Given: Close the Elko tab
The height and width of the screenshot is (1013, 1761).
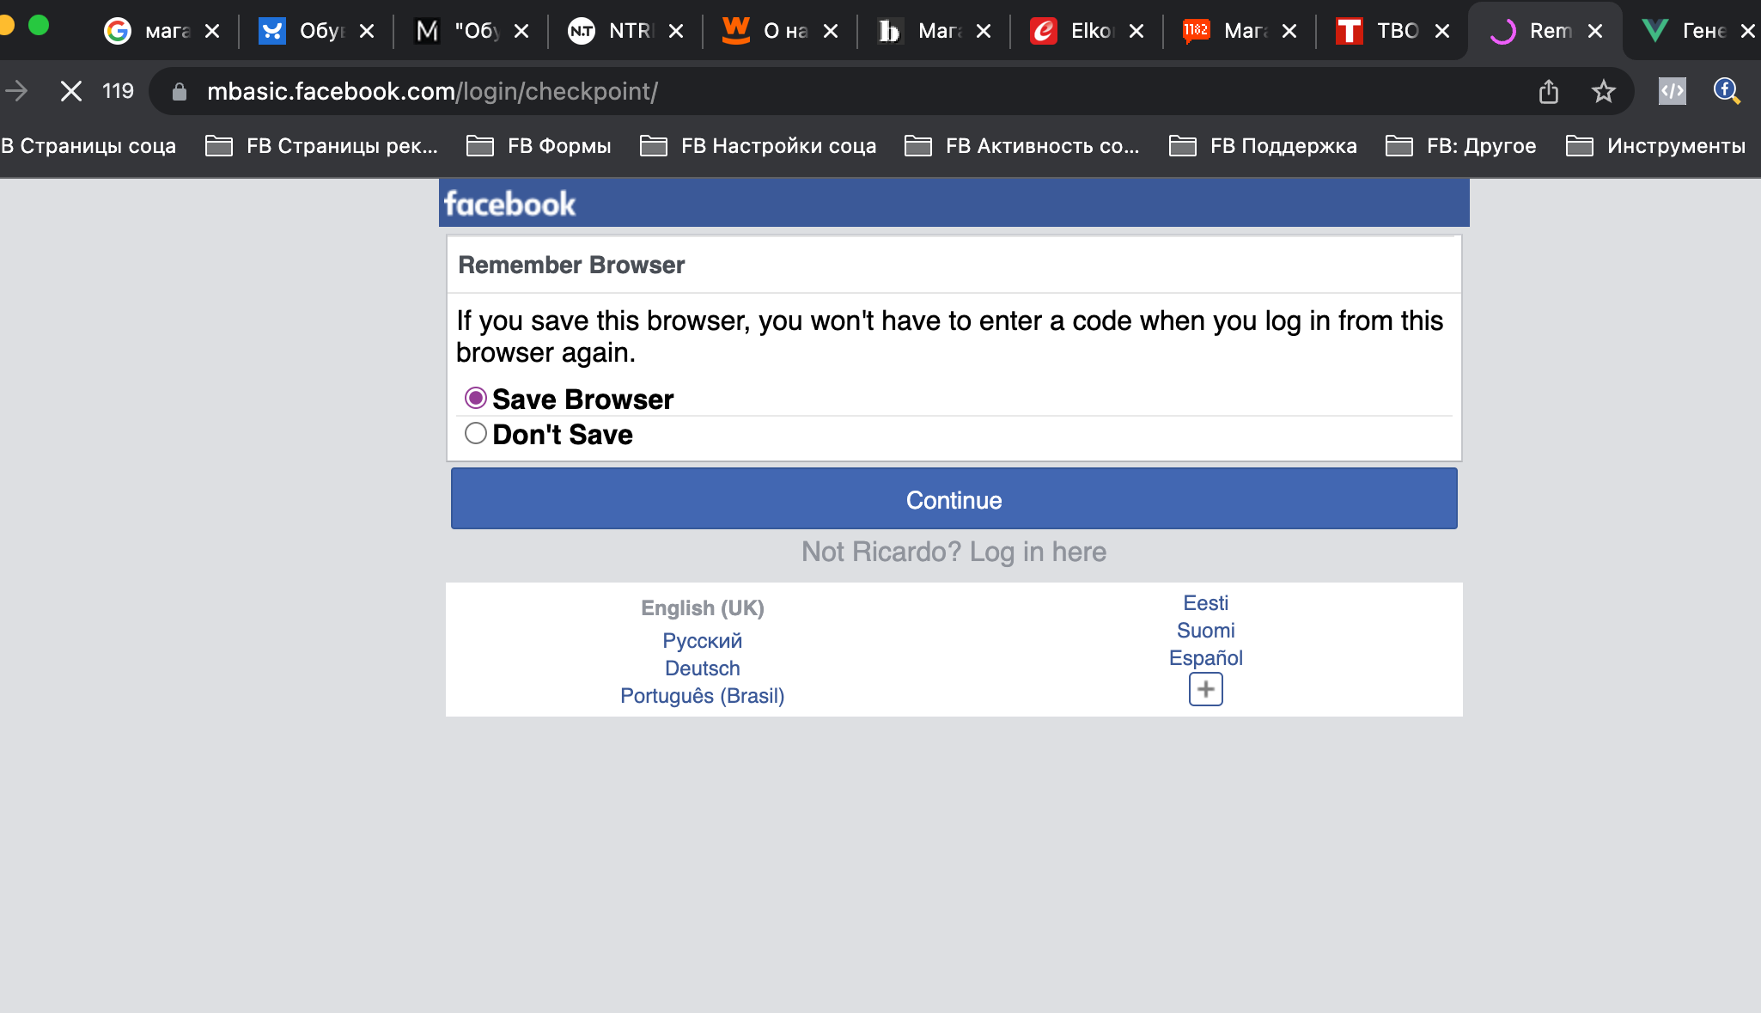Looking at the screenshot, I should point(1136,31).
